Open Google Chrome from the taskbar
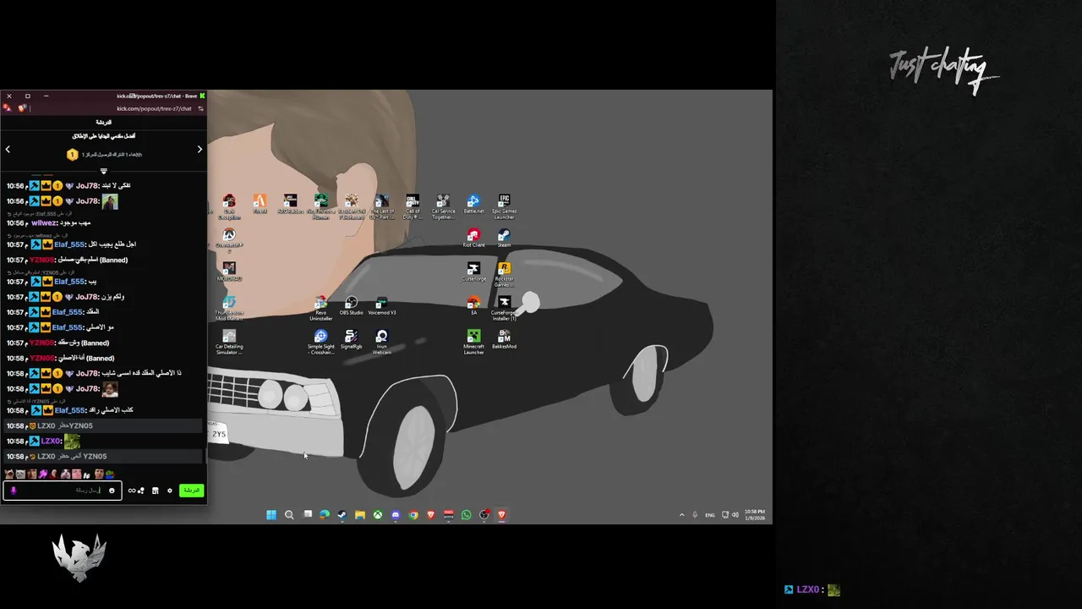 [413, 514]
